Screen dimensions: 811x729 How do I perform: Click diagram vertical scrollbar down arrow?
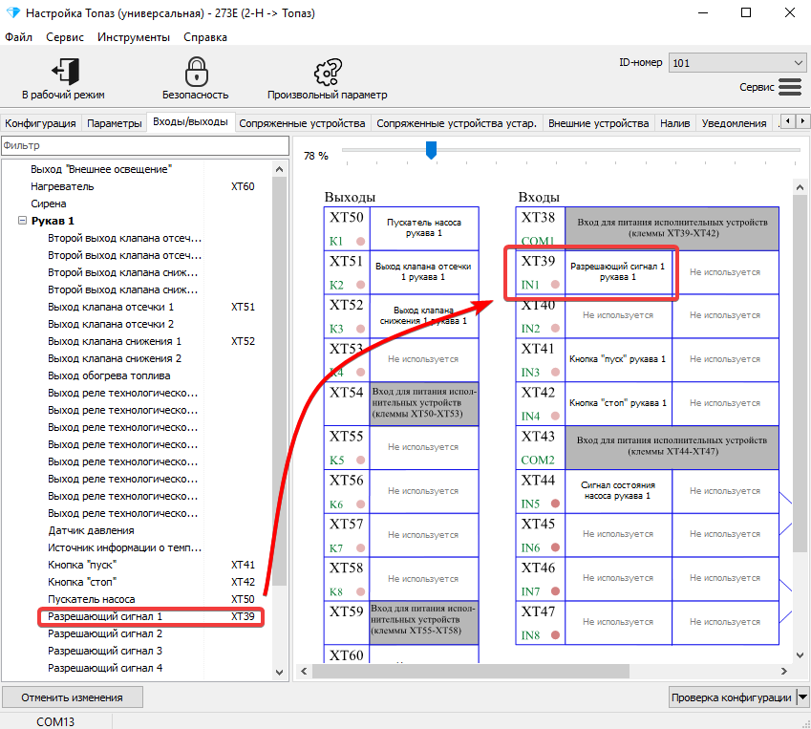click(x=800, y=655)
